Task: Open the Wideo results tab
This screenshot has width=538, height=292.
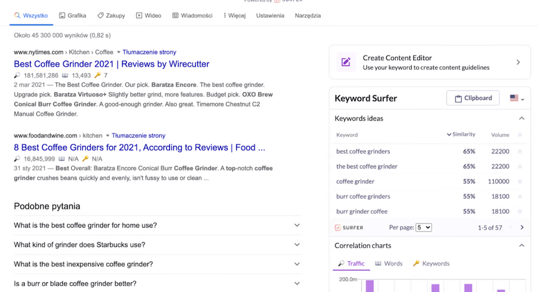Action: point(148,16)
